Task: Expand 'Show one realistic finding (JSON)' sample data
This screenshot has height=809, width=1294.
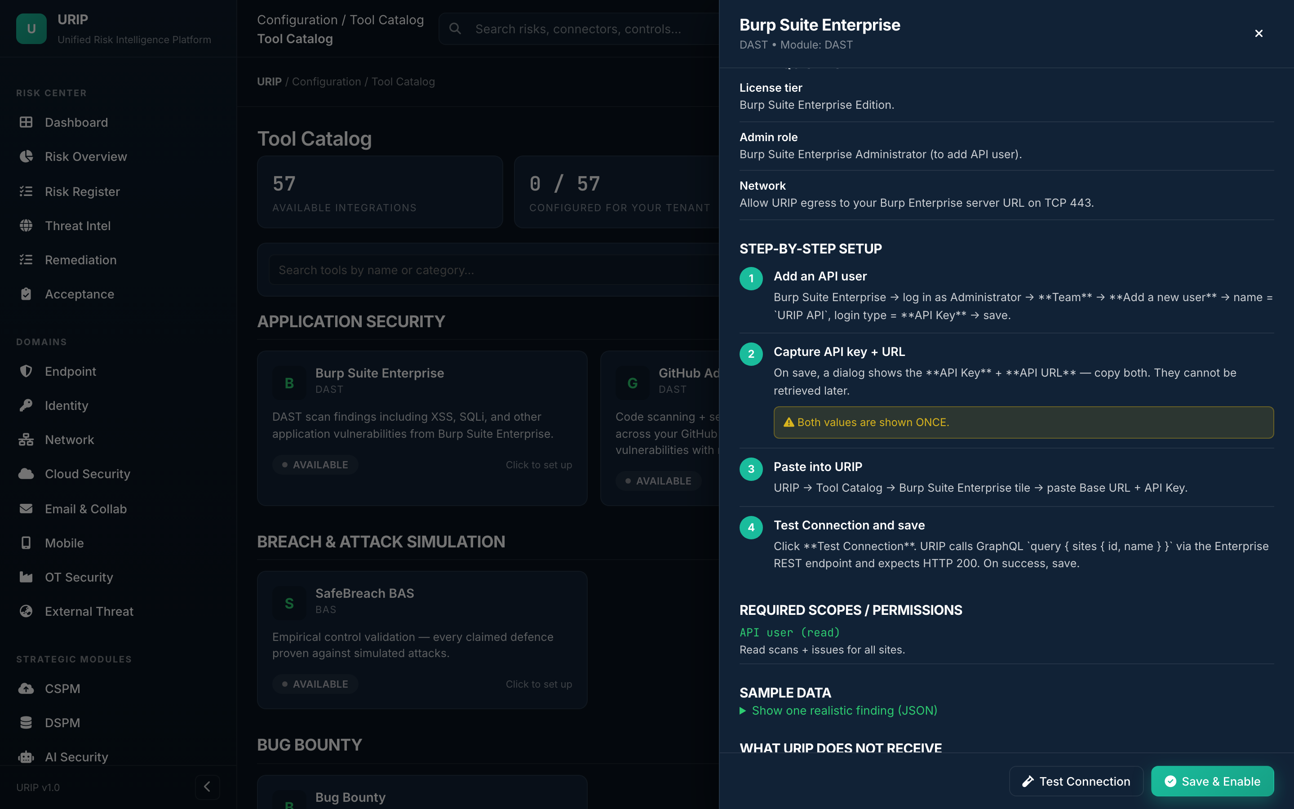Action: [838, 711]
